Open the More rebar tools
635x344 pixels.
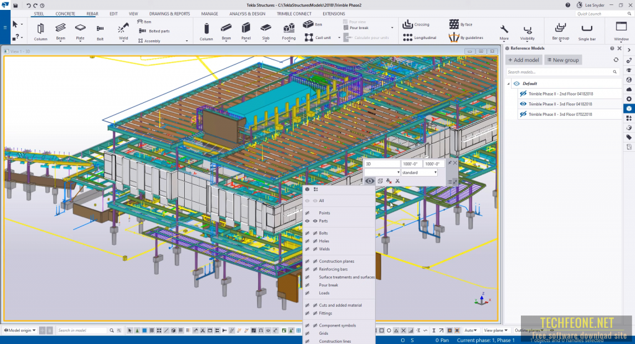click(504, 32)
